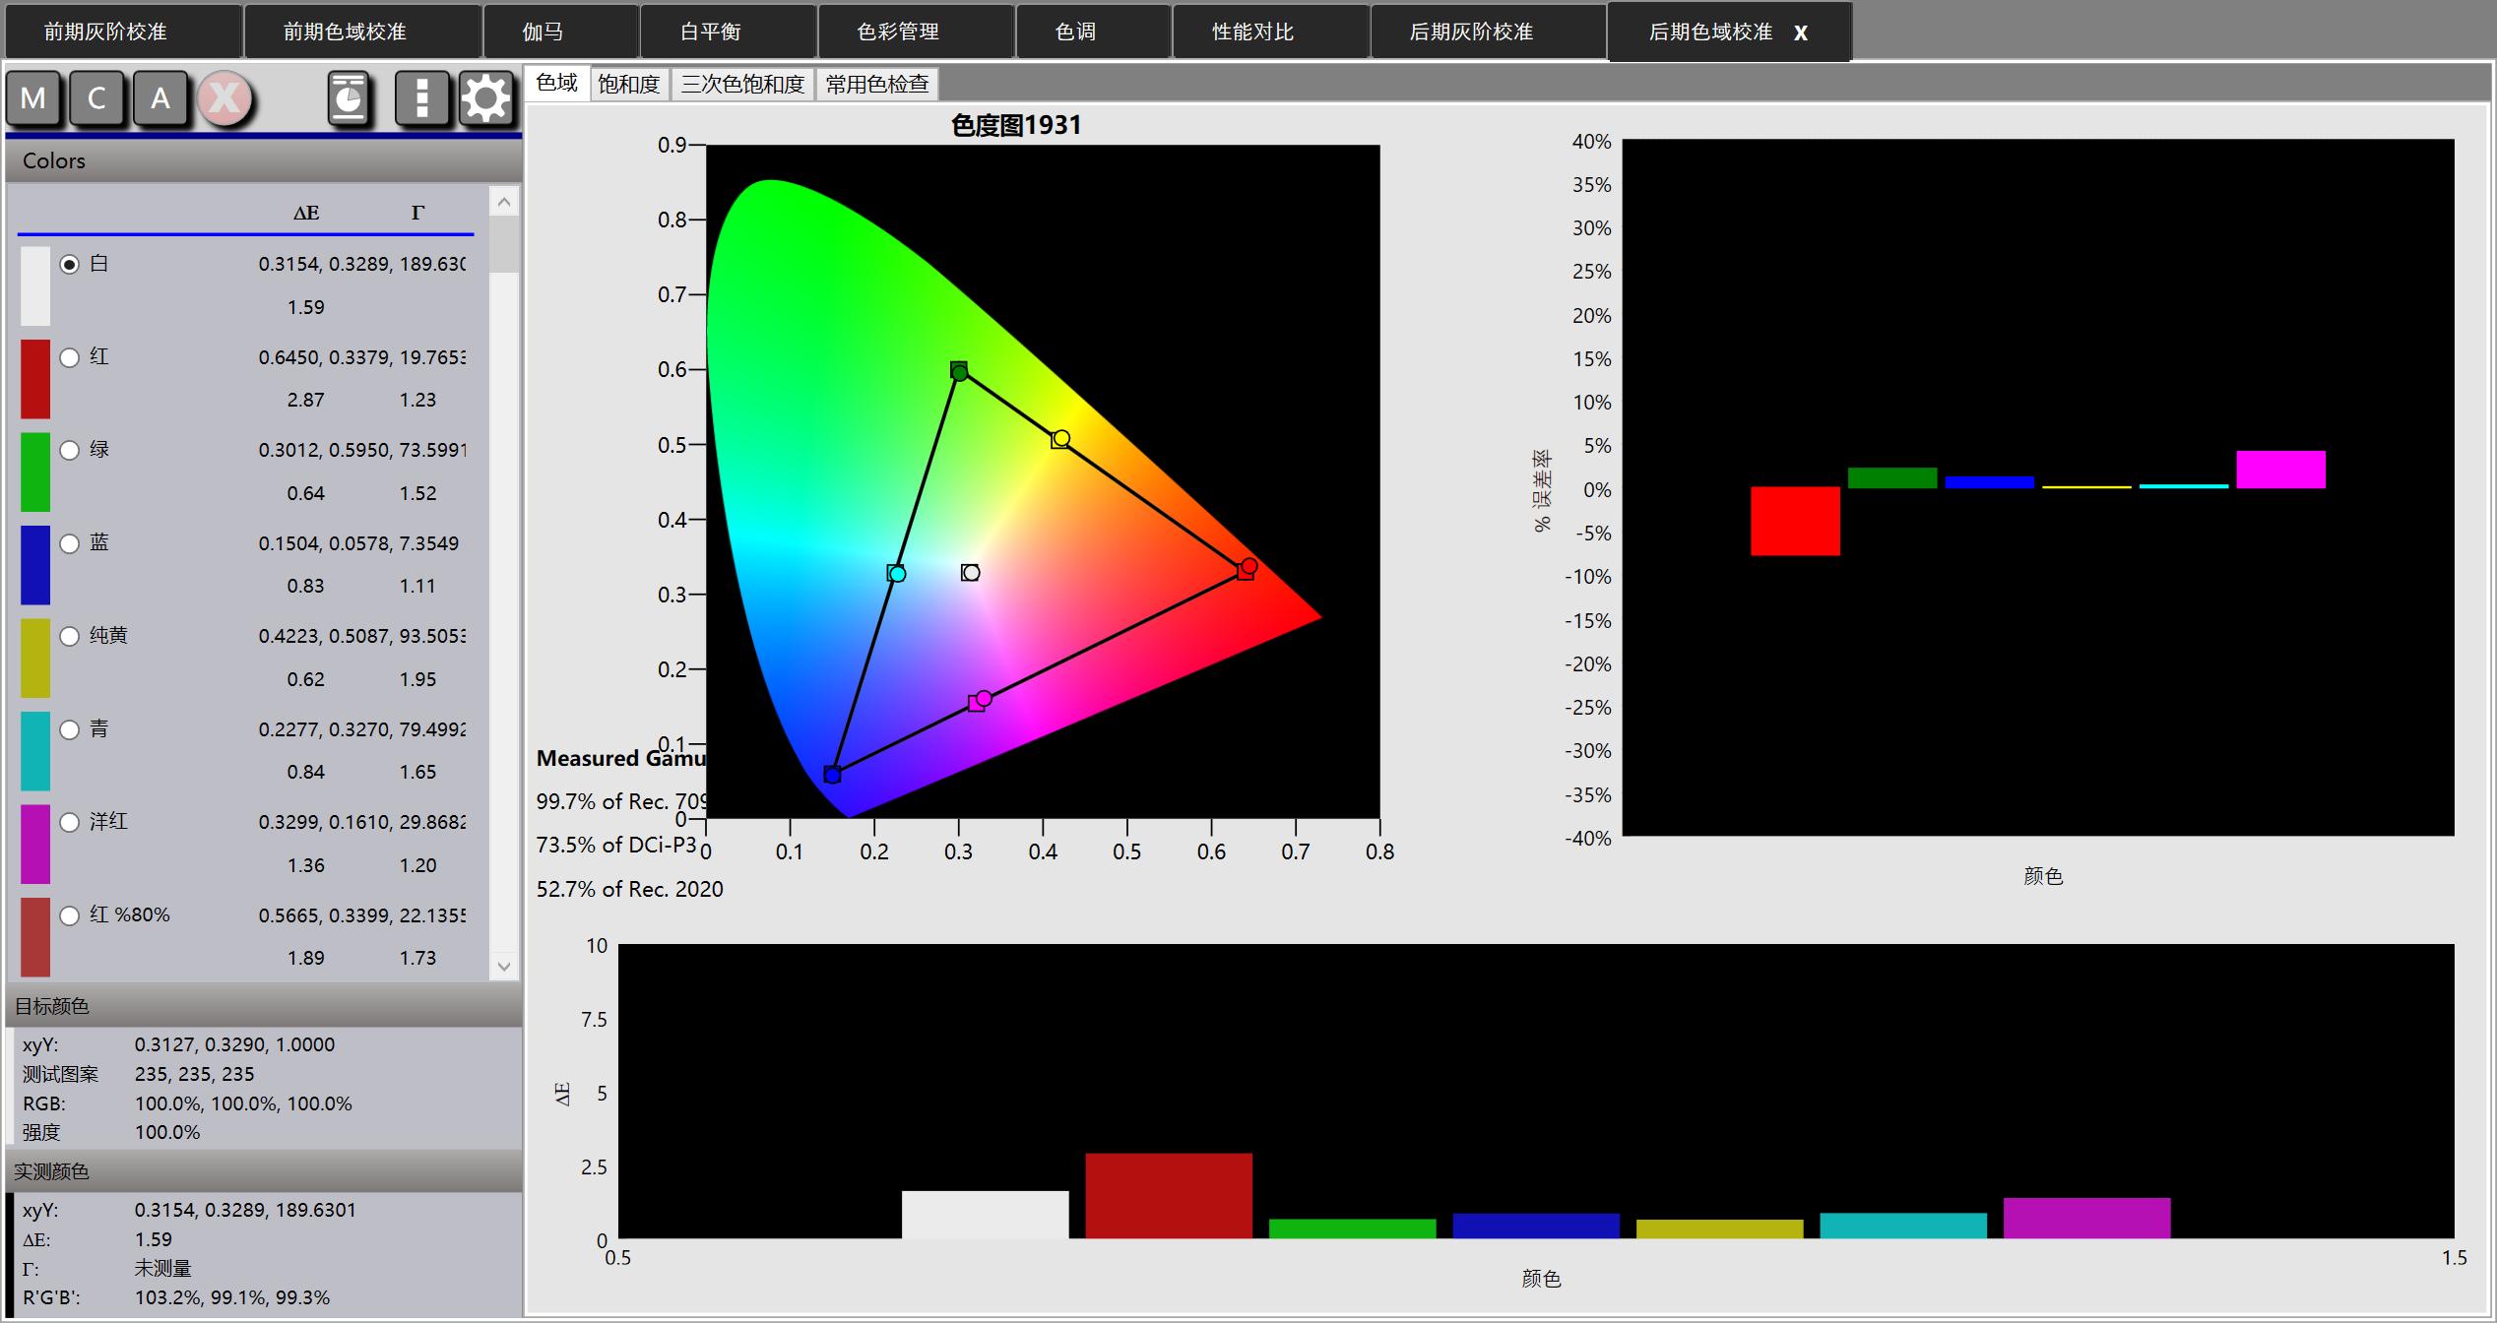The width and height of the screenshot is (2497, 1323).
Task: Click the pink X stop button
Action: tap(224, 98)
